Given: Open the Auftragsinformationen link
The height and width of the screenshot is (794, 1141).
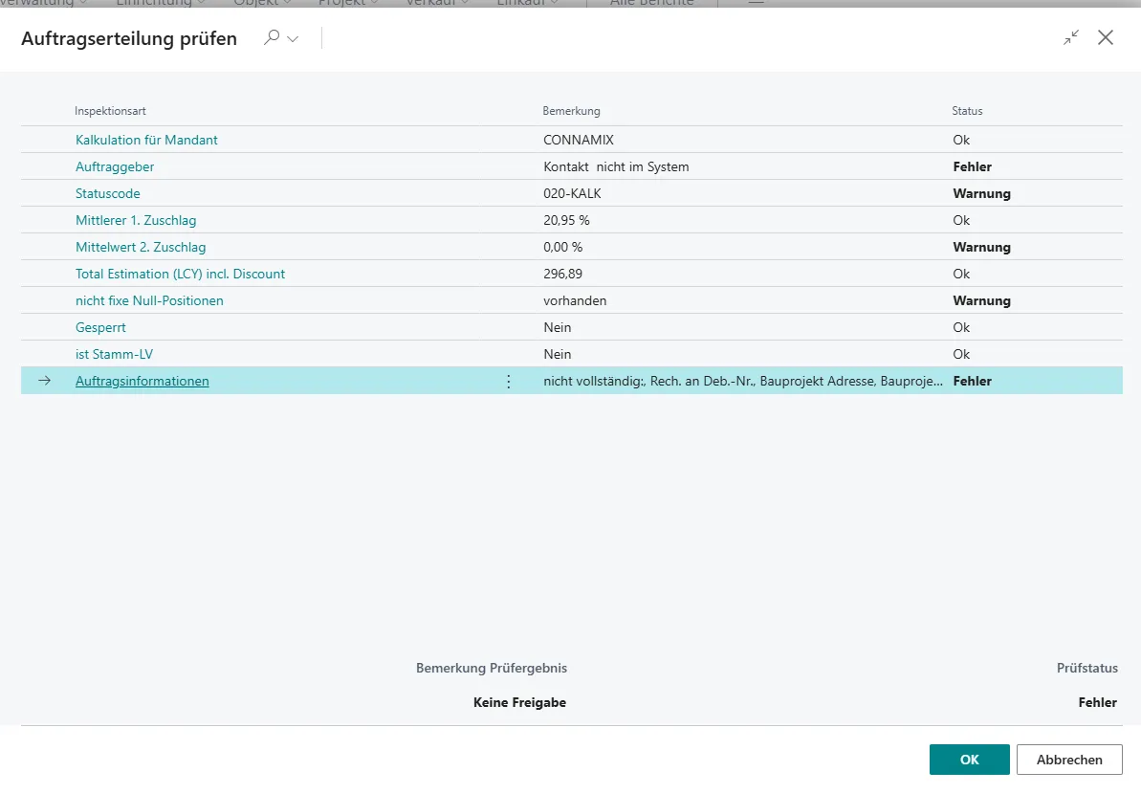Looking at the screenshot, I should pos(142,381).
